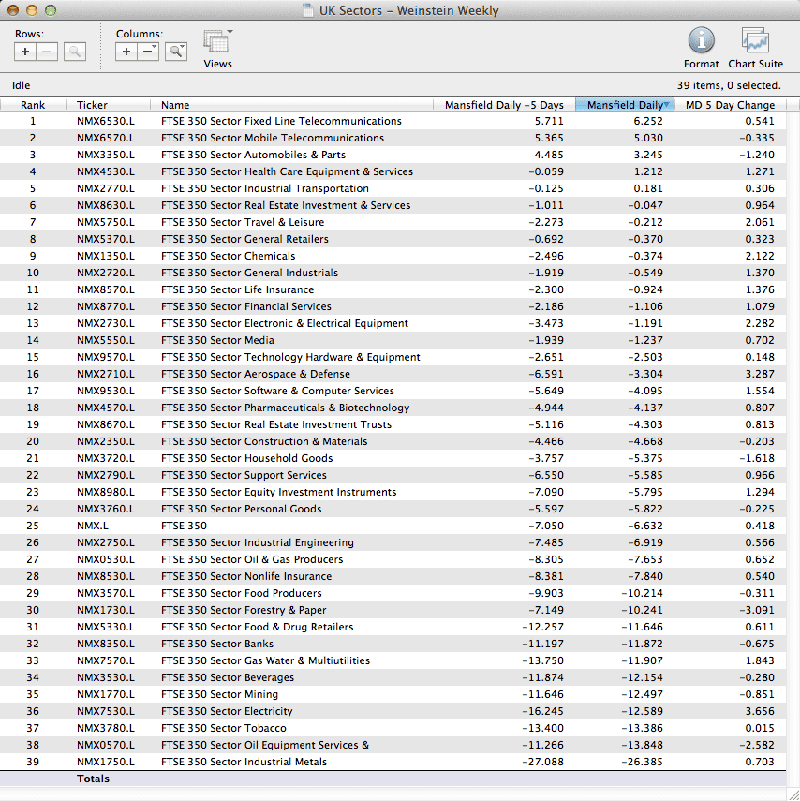Select the Industrial Metals sector row
The height and width of the screenshot is (801, 800).
(x=281, y=762)
